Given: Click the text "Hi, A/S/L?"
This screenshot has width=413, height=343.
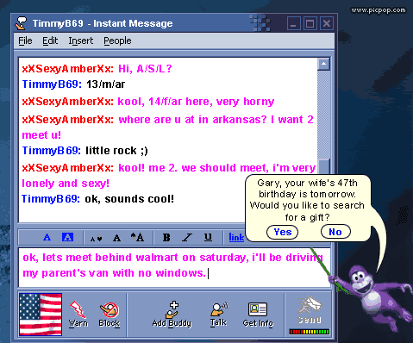Looking at the screenshot, I should pos(145,69).
